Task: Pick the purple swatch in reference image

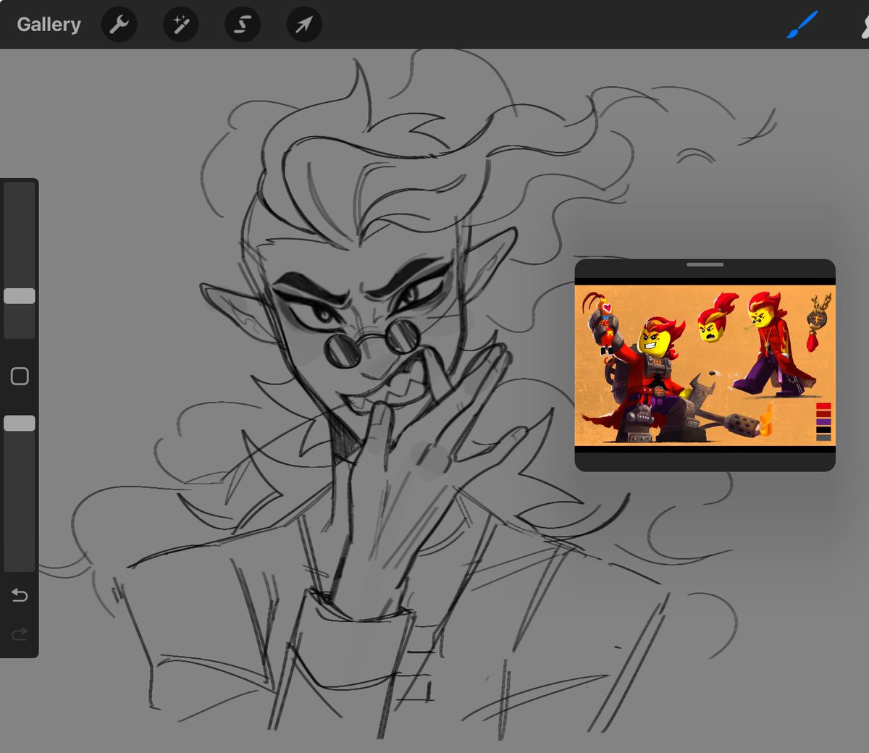Action: (823, 422)
